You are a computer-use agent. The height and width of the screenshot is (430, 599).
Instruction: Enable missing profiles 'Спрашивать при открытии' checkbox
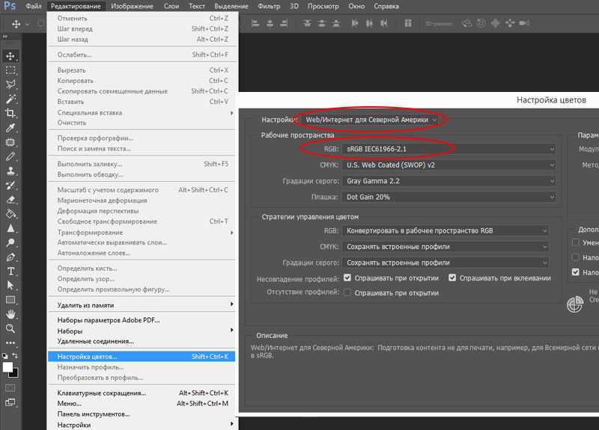(347, 292)
